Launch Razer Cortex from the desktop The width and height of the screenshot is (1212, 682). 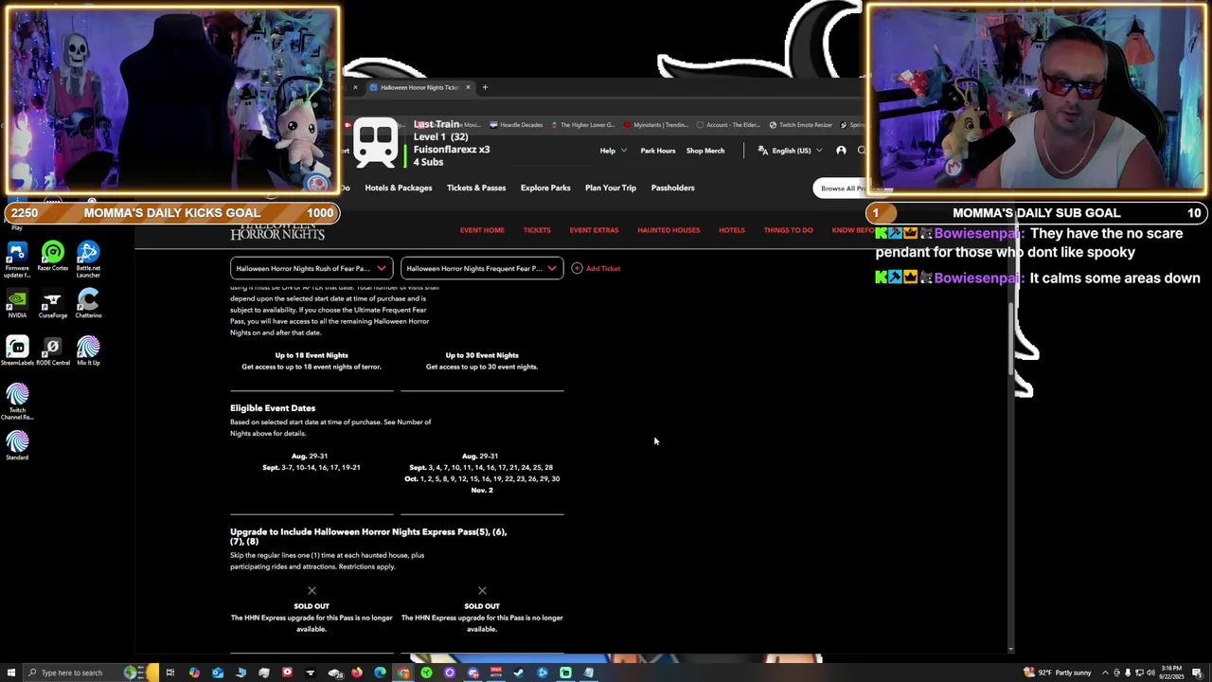pyautogui.click(x=53, y=258)
